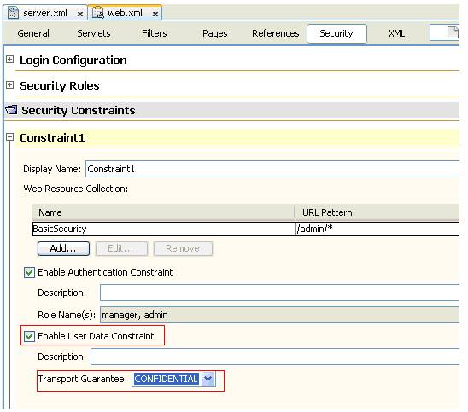
Task: Click the document icon beside XML tab
Action: click(453, 32)
